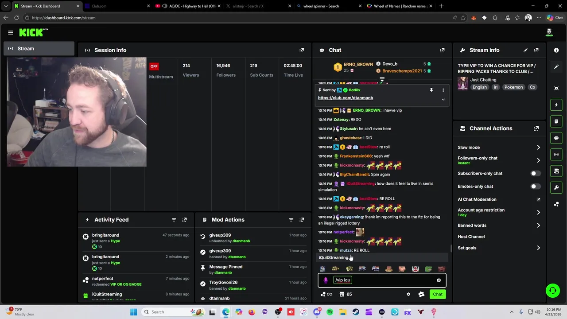Switch to the Wheel of Names tab

click(400, 6)
